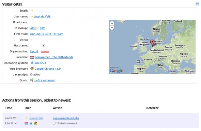The width and height of the screenshot is (201, 131).
Task: Click the Netherlands flag beside Location
Action: (x=32, y=57)
